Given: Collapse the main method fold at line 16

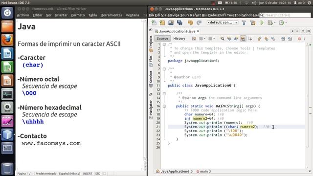Looking at the screenshot, I should (x=164, y=106).
